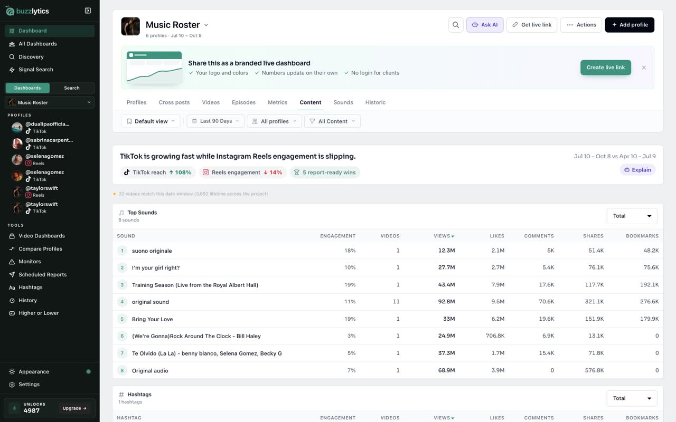
Task: Click the Ask AI button
Action: [x=485, y=25]
